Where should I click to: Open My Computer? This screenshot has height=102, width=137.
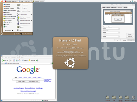tap(22, 8)
